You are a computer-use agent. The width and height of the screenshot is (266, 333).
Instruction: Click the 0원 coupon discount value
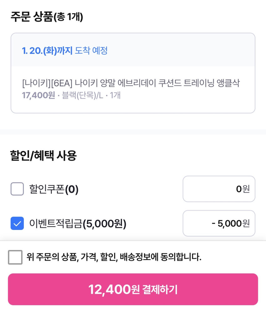point(243,189)
